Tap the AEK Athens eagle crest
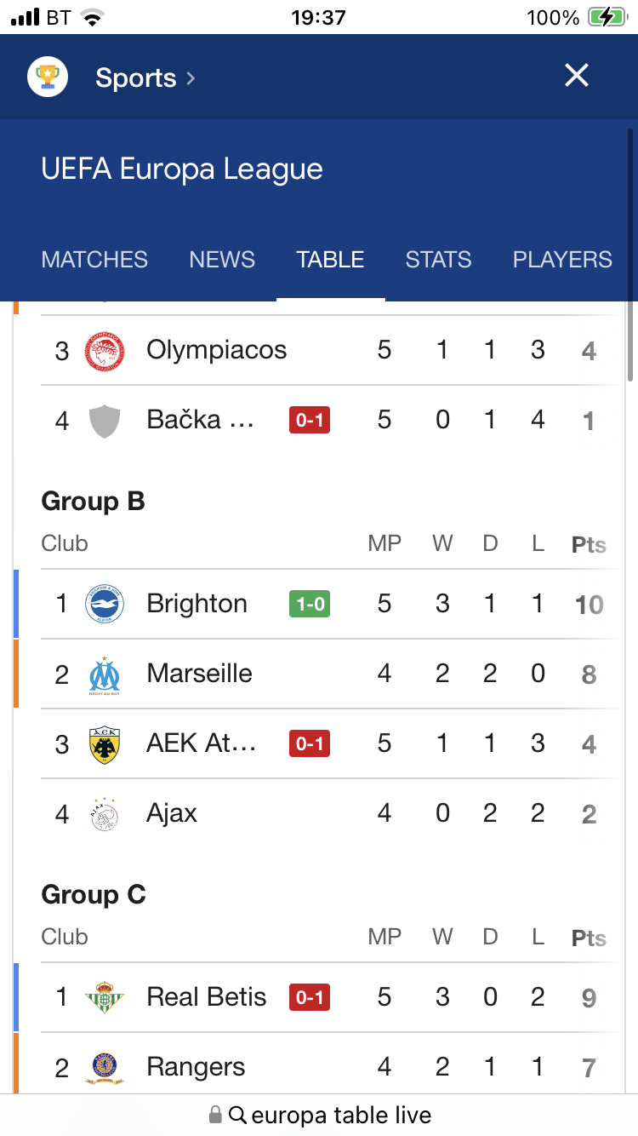 point(105,744)
